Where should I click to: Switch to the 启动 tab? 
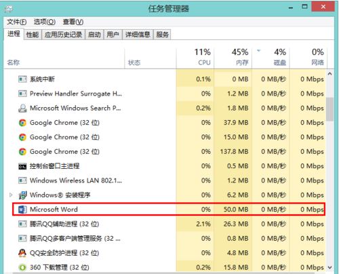(94, 35)
